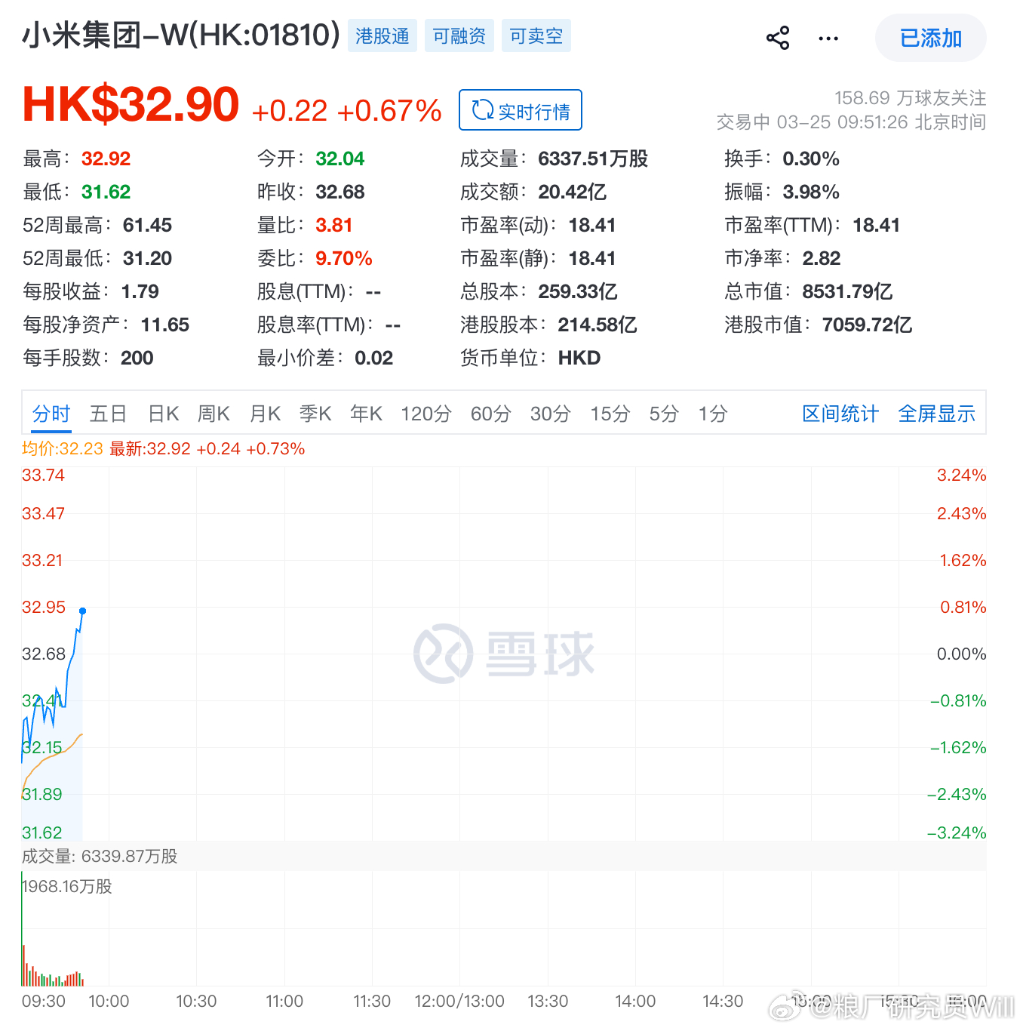This screenshot has height=1031, width=1023.
Task: Open the 120分 interval option
Action: tap(425, 413)
